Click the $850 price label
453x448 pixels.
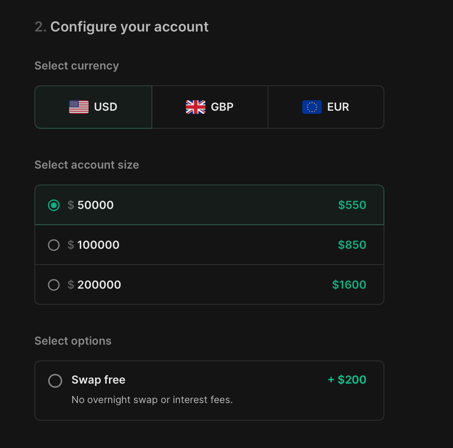click(x=352, y=245)
